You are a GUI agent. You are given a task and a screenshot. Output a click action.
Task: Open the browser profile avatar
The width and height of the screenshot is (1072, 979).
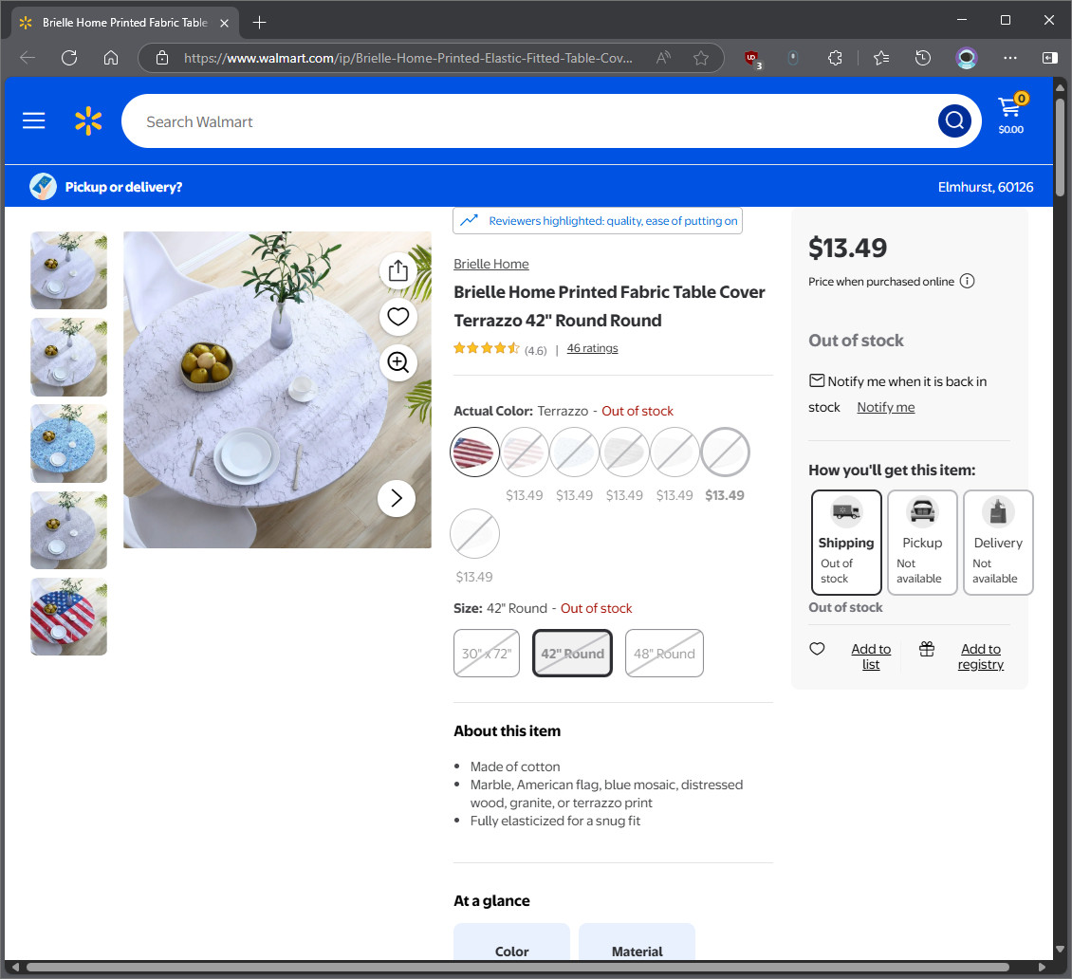[966, 58]
